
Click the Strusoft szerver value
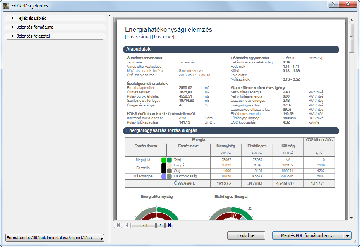point(191,71)
